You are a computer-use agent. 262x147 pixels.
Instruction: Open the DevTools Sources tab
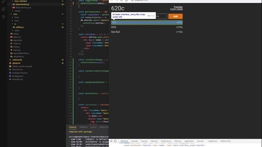pyautogui.click(x=144, y=141)
